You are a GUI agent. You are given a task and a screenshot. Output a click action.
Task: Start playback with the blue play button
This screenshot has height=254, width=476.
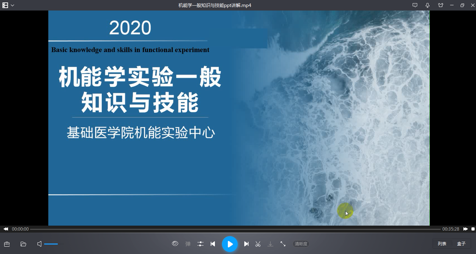click(x=230, y=244)
